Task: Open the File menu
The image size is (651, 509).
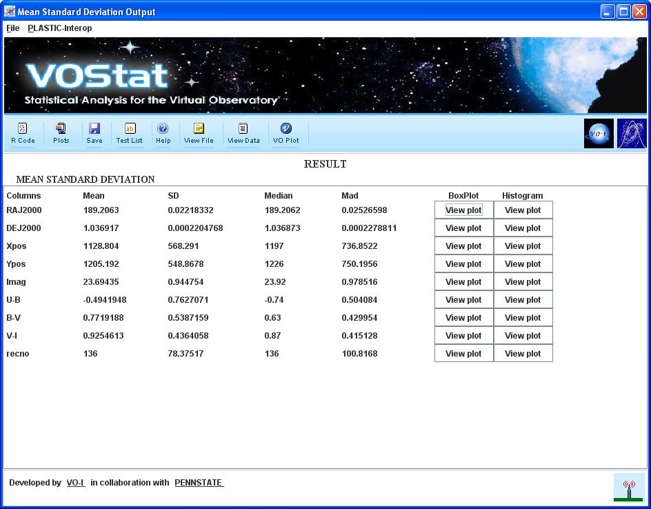Action: point(13,28)
